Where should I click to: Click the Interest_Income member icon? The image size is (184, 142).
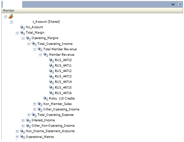click(28, 120)
